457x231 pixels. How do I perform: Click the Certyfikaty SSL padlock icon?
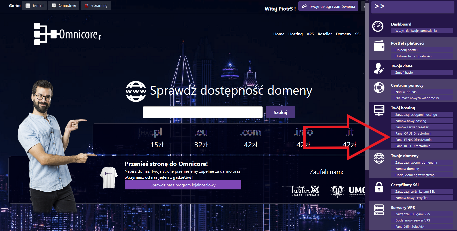pos(379,187)
